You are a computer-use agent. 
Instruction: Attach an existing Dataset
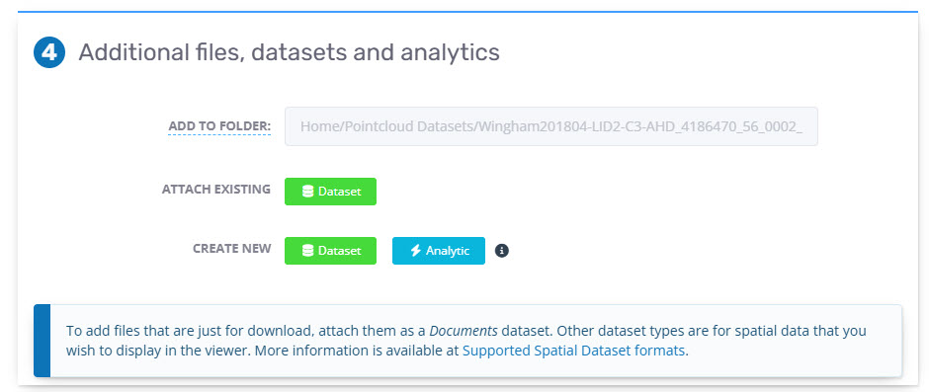pyautogui.click(x=331, y=192)
